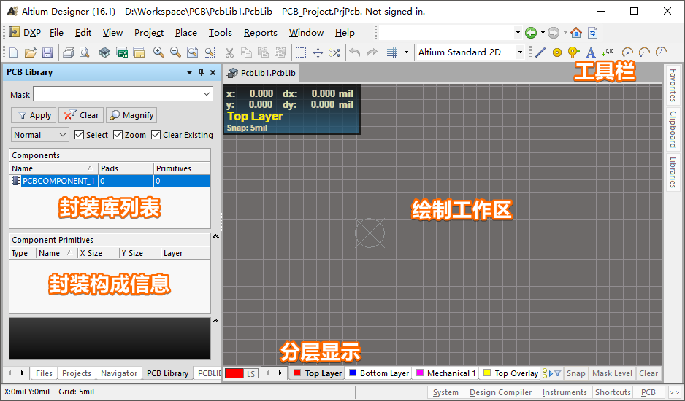Open the Tools menu

click(x=221, y=33)
